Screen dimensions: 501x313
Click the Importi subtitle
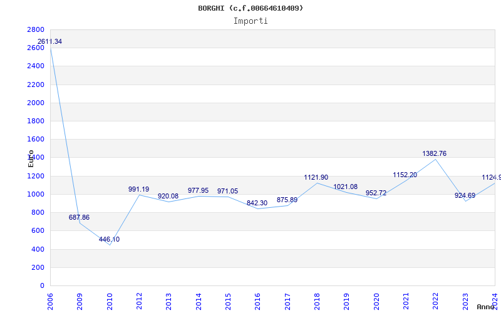[x=250, y=21]
